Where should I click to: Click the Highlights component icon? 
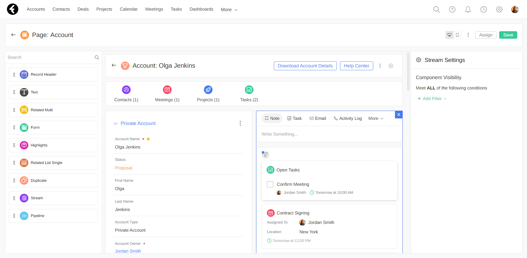point(24,145)
